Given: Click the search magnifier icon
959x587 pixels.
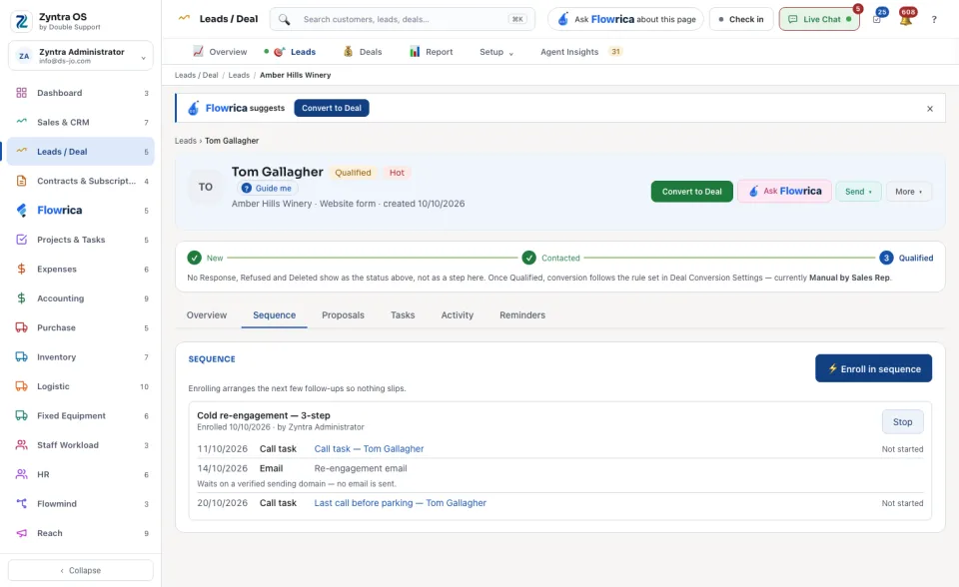Looking at the screenshot, I should pyautogui.click(x=285, y=20).
